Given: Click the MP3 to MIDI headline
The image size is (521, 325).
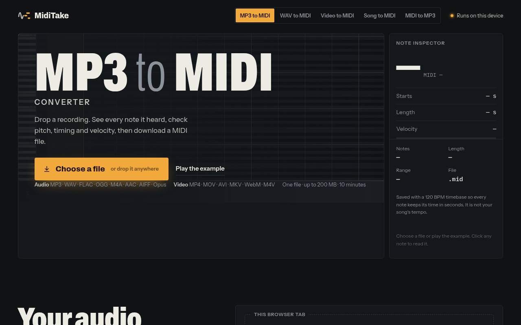Looking at the screenshot, I should pos(154,72).
